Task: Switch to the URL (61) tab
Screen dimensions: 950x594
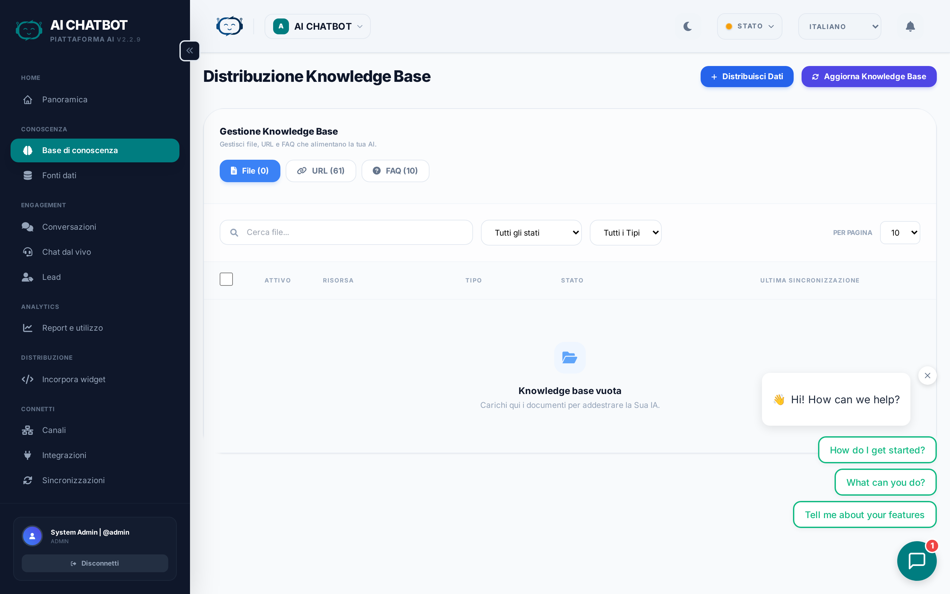Action: point(321,171)
